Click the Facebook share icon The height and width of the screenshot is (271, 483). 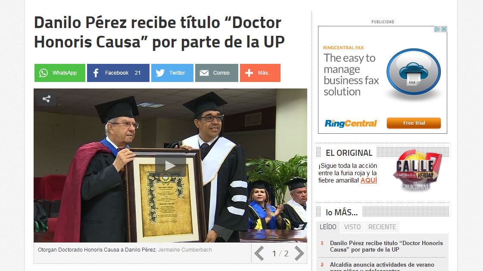click(x=96, y=73)
